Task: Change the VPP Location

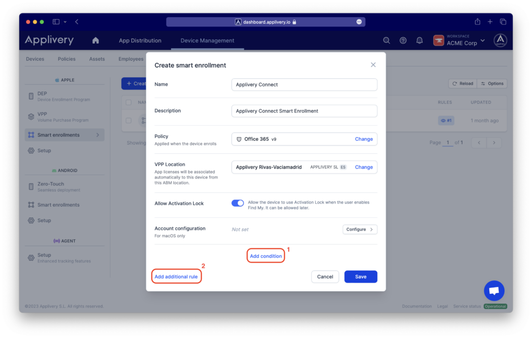Action: point(364,167)
